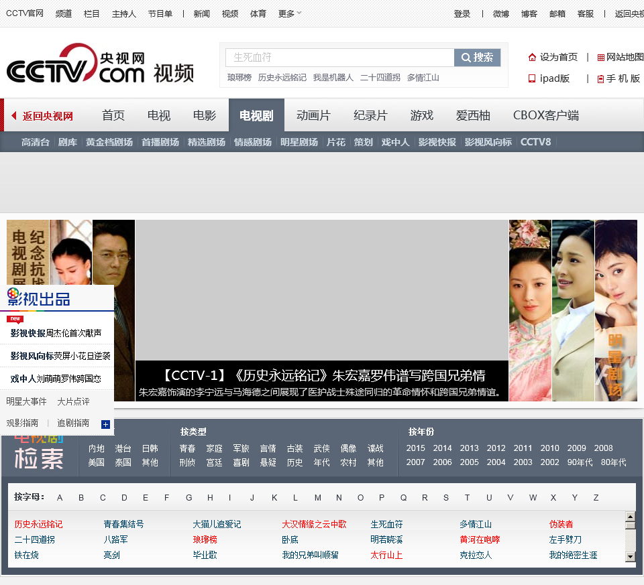Filter by region 内地
Image resolution: width=644 pixels, height=585 pixels.
point(97,448)
